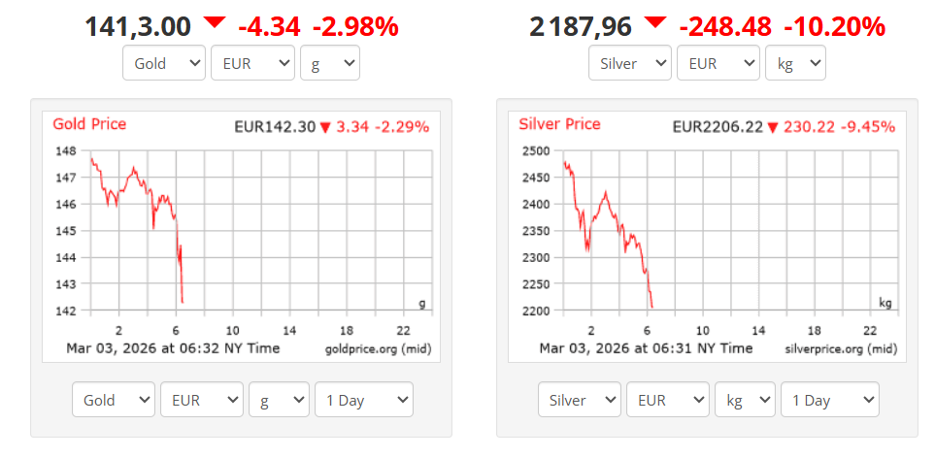
Task: Open Gold dropdown below the gold chart
Action: pos(114,400)
